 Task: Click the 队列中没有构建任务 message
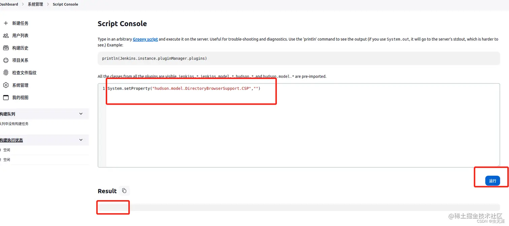pos(14,124)
